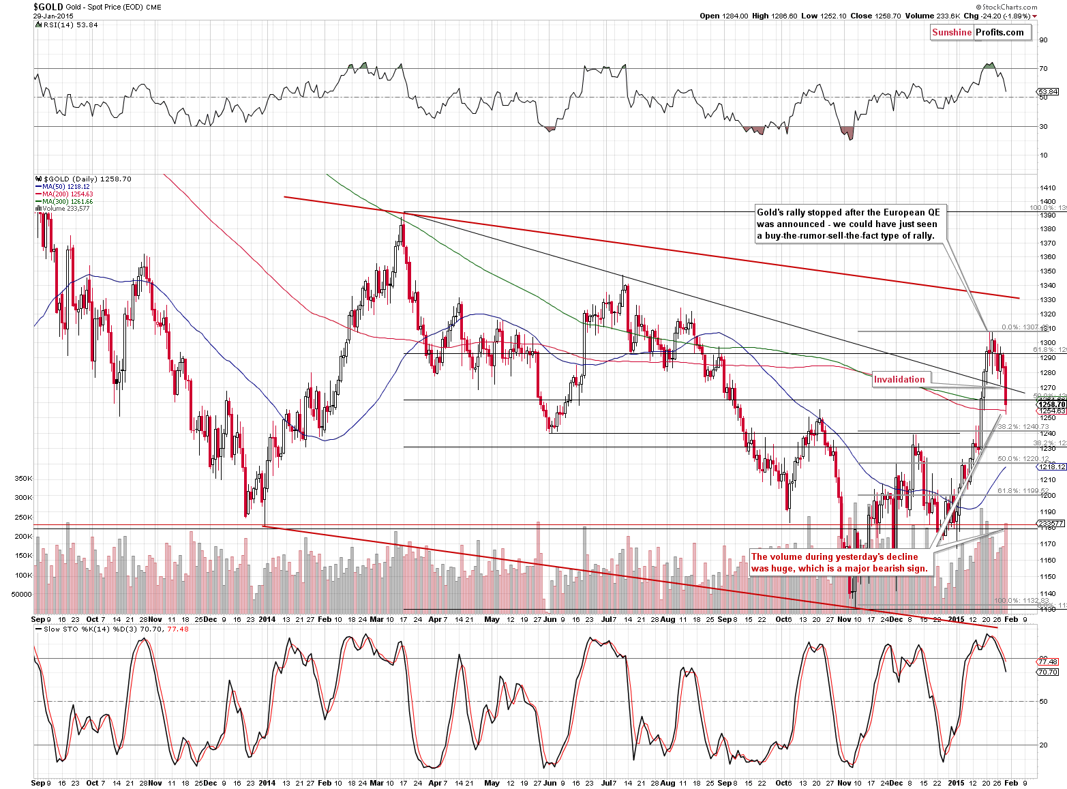Click the $GOLD ticker symbol title
Image resolution: width=1067 pixels, height=789 pixels.
pyautogui.click(x=48, y=5)
